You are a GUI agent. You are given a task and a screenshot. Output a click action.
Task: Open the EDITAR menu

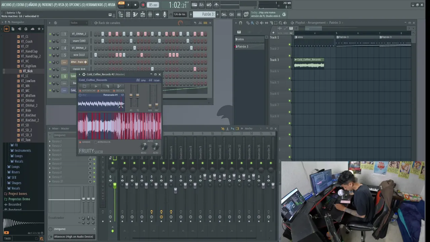pyautogui.click(x=21, y=5)
